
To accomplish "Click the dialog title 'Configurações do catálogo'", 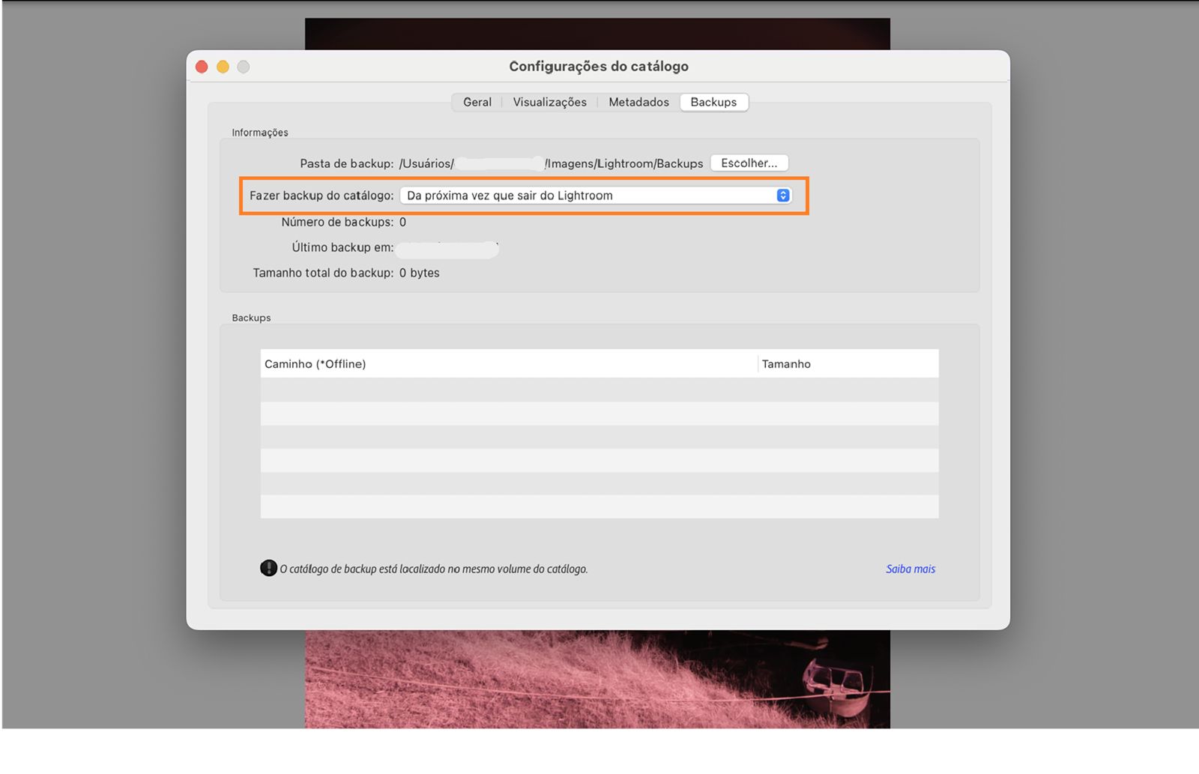I will point(599,66).
